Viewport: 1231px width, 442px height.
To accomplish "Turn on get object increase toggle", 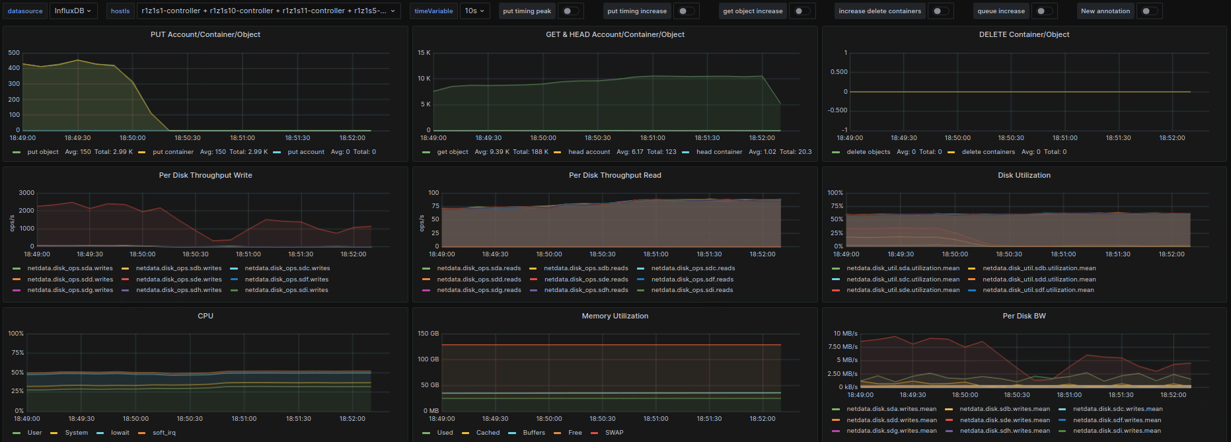I will [802, 11].
